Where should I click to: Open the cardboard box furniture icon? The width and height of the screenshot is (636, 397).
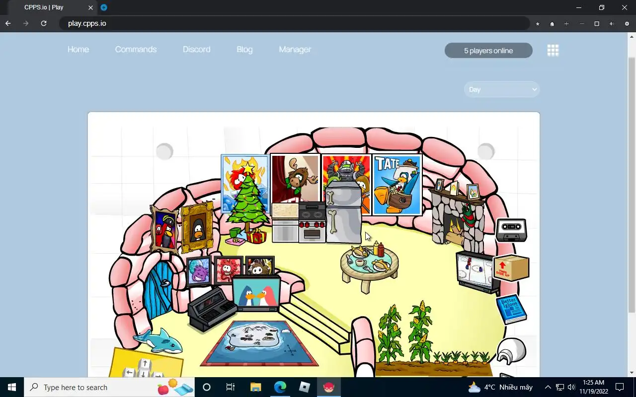(x=511, y=268)
